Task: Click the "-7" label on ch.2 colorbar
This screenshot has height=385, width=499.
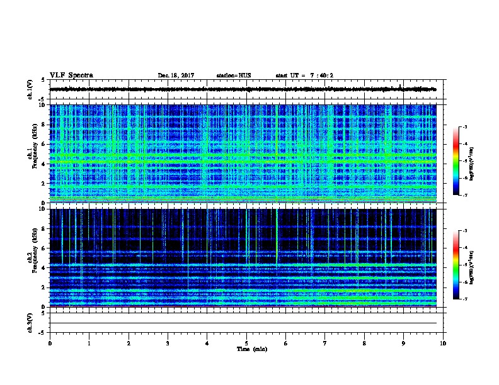Action: point(464,299)
